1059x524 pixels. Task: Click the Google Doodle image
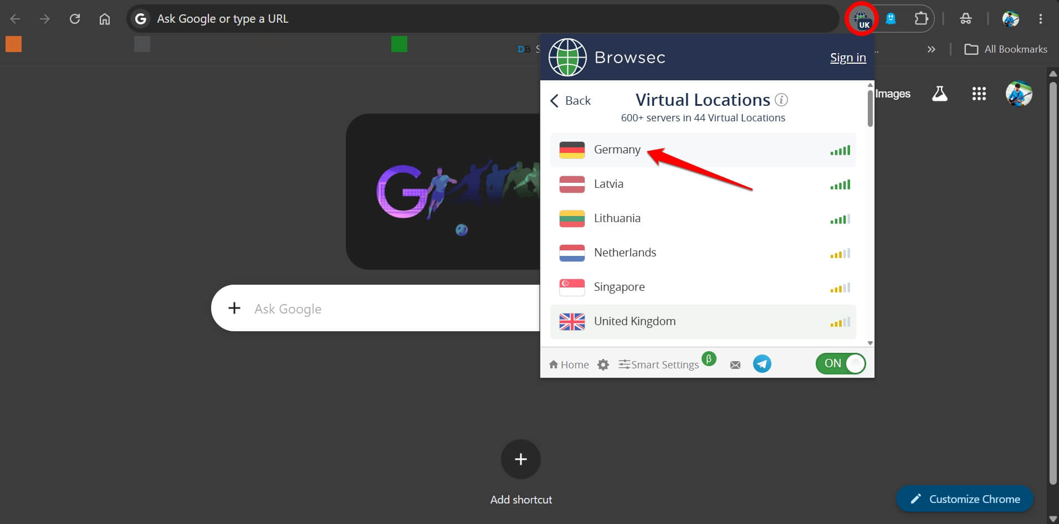point(443,192)
